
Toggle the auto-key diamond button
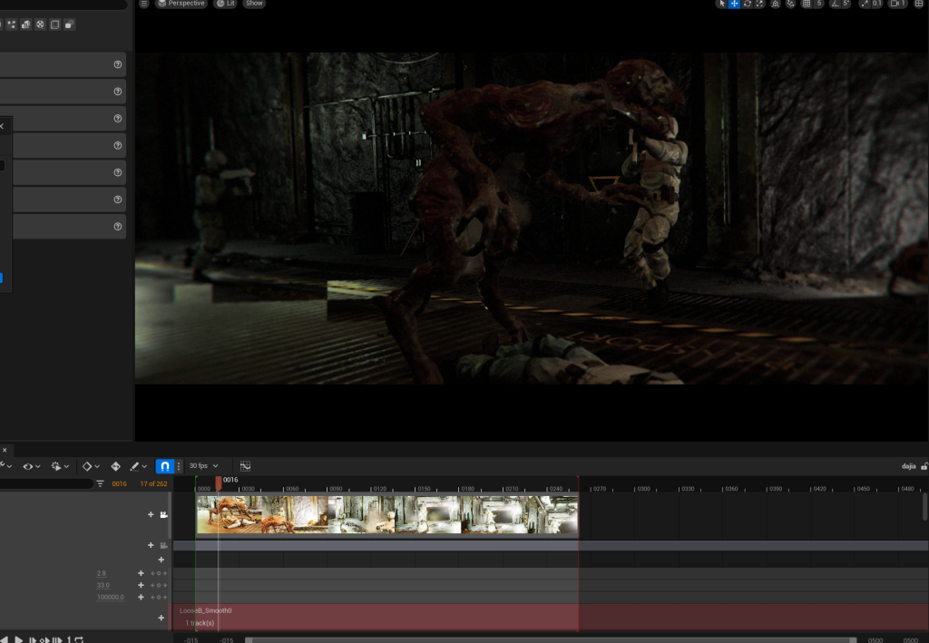(115, 466)
